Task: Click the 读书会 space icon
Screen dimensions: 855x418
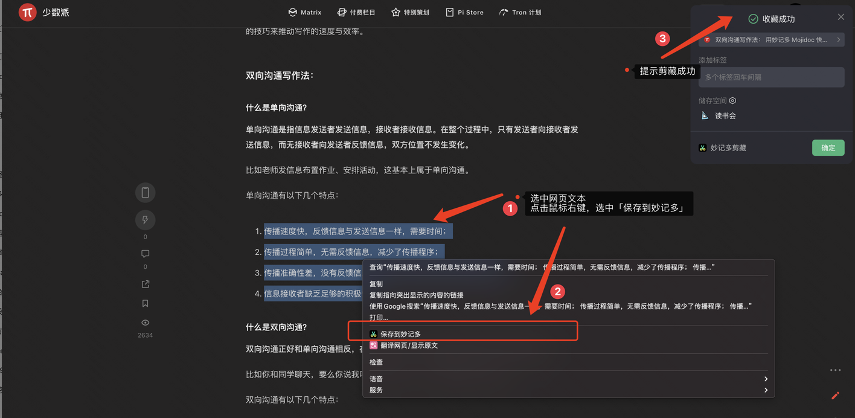Action: click(704, 115)
